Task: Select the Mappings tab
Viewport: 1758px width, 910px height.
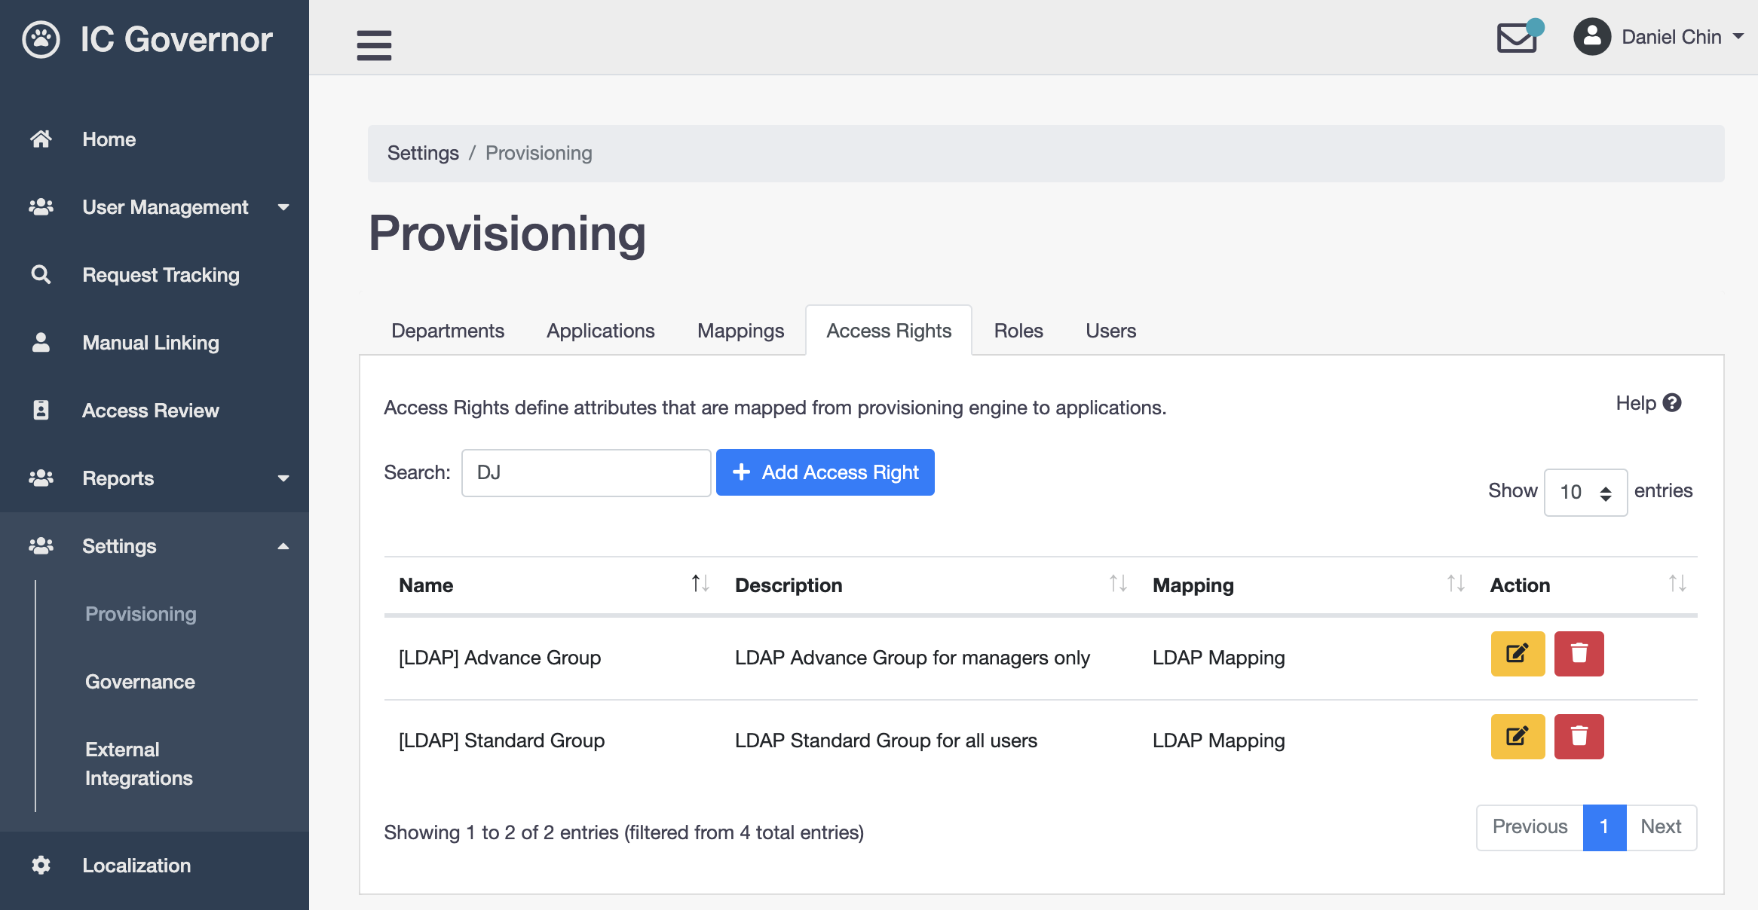Action: click(x=740, y=331)
